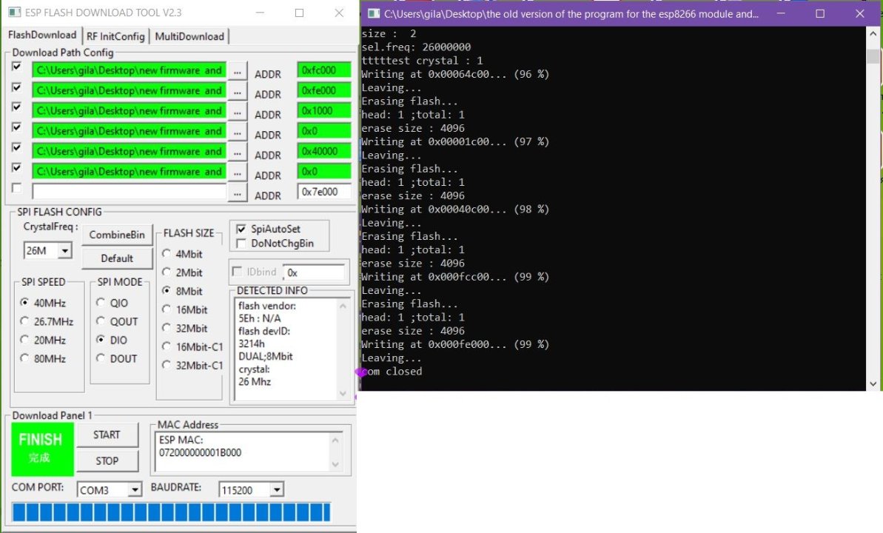Disable the firmware row with address 0x1000
The width and height of the screenshot is (883, 533).
(17, 107)
